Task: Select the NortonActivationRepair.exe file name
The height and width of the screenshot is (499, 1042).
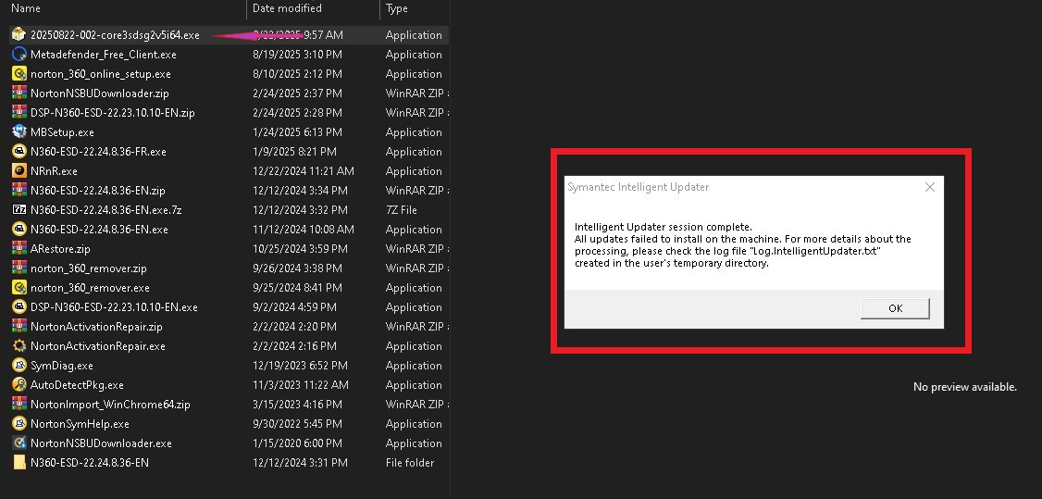Action: tap(97, 346)
